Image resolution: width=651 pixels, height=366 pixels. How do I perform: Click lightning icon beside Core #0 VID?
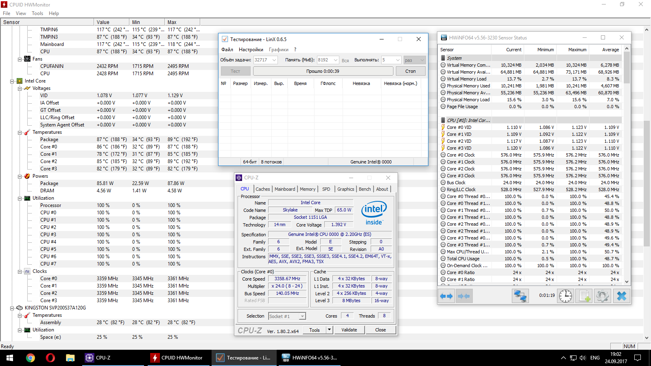click(443, 127)
